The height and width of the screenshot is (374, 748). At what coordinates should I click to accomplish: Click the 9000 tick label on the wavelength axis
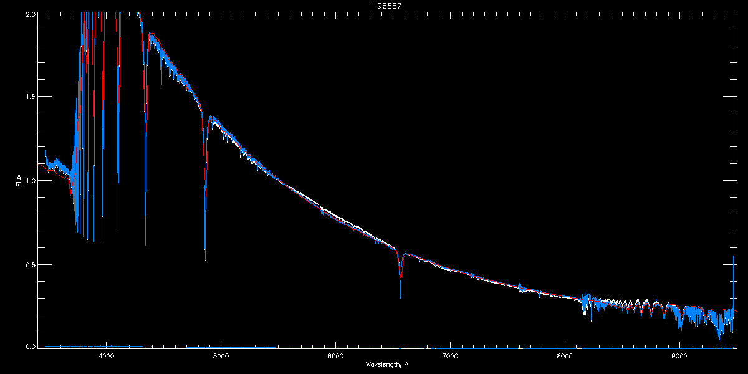pyautogui.click(x=679, y=357)
